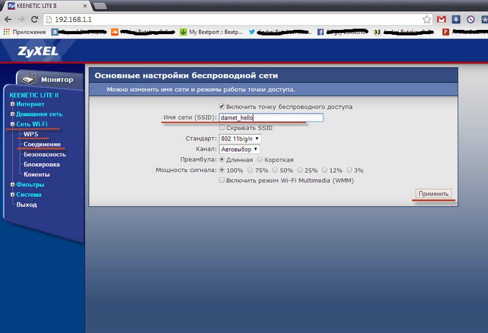Click the bookmark star in address bar
Screen dimensions: 488x333
click(x=427, y=19)
